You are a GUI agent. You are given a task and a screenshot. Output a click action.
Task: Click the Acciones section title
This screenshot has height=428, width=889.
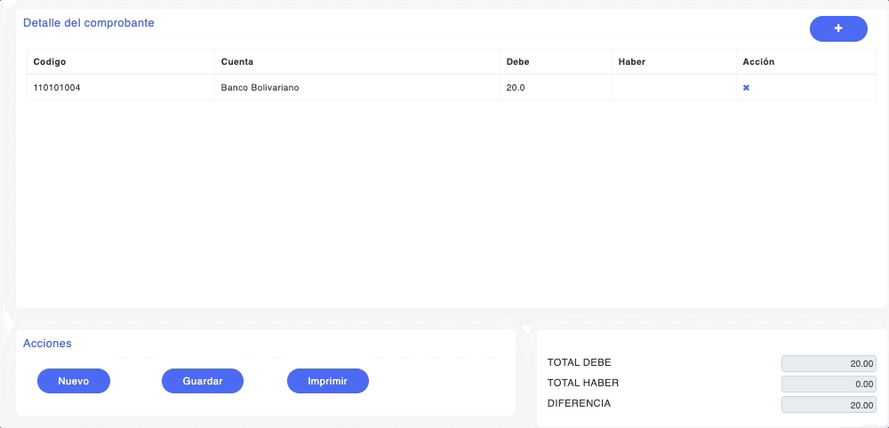coord(47,343)
